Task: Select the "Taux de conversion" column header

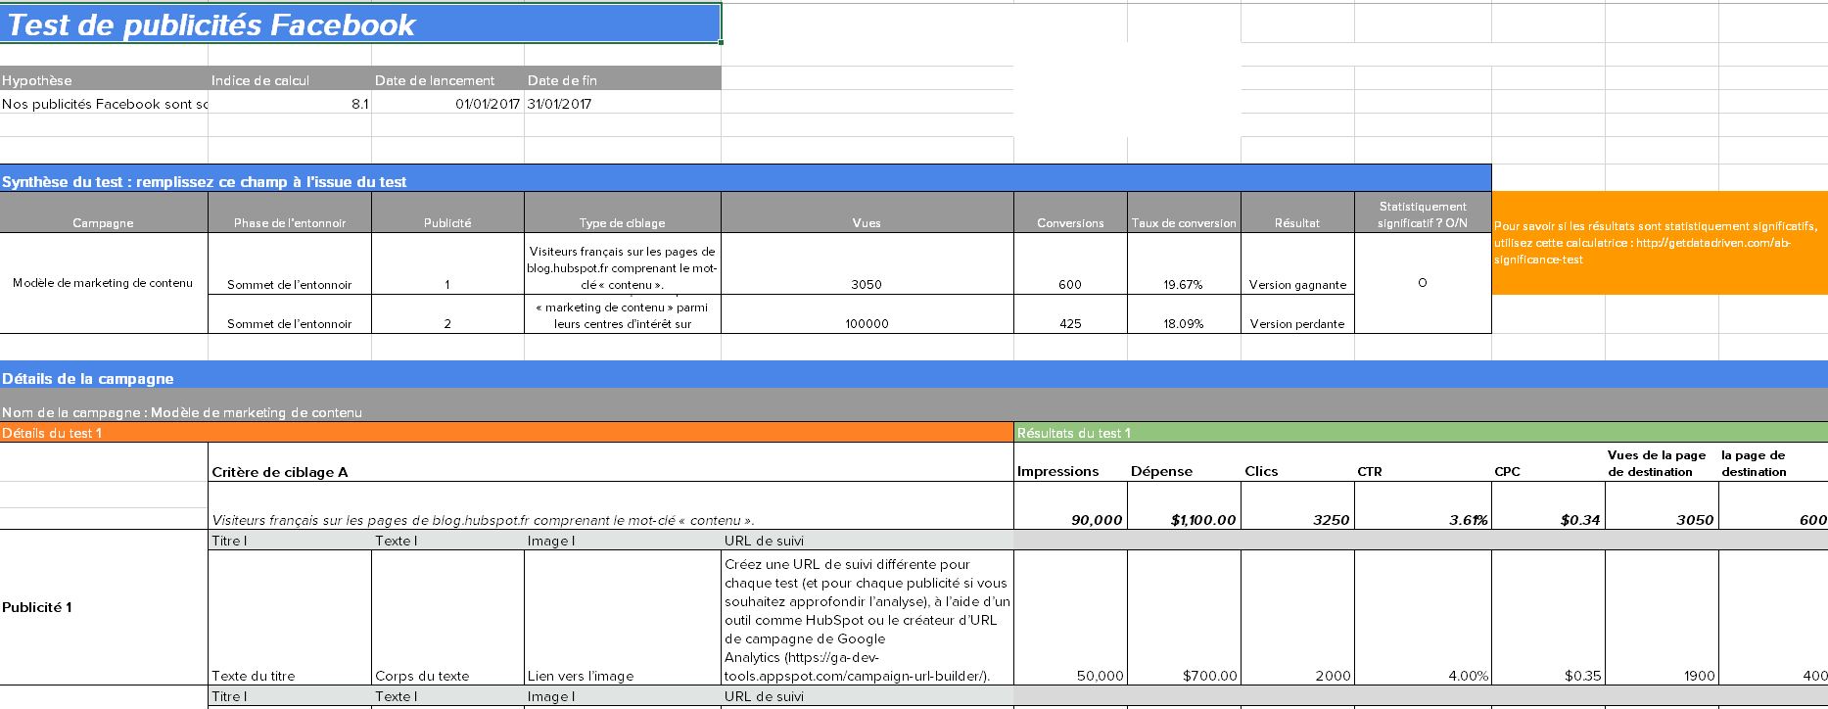Action: pyautogui.click(x=1184, y=213)
